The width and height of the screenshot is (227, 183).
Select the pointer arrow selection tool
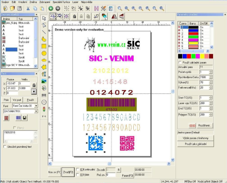tap(44, 17)
